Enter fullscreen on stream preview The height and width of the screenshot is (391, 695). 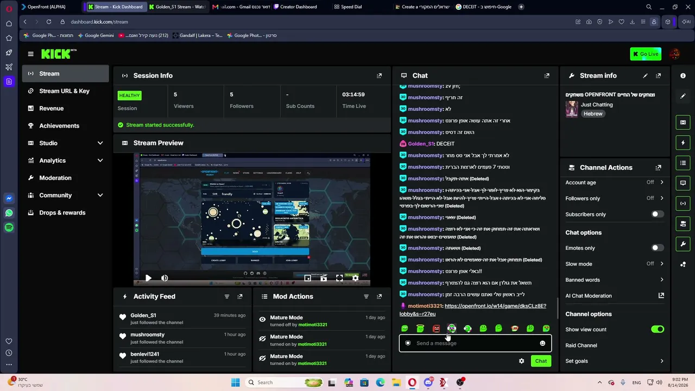(339, 278)
